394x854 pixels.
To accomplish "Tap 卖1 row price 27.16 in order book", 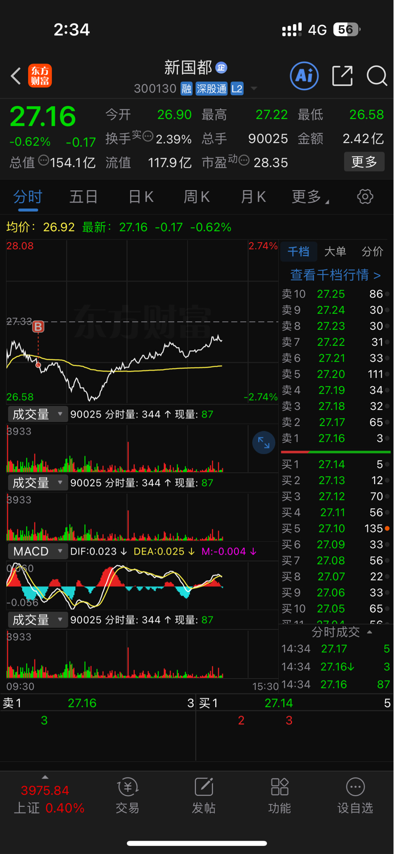I will (331, 438).
